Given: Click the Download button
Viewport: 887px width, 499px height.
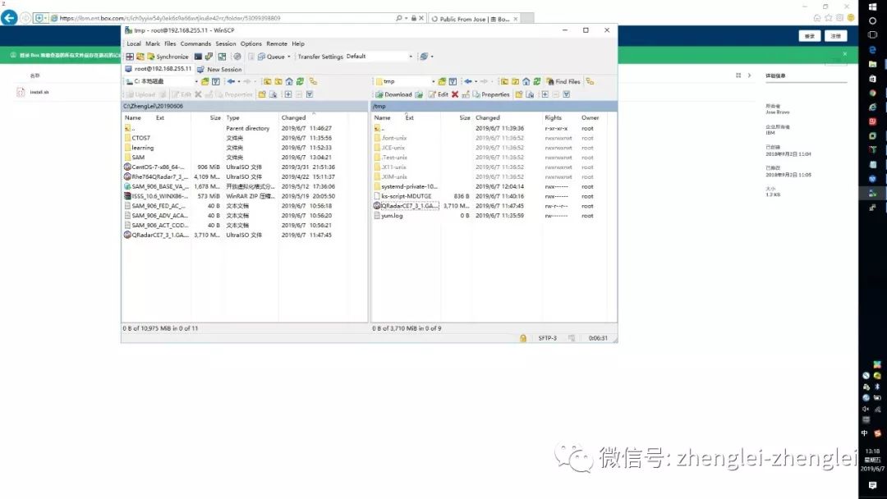Looking at the screenshot, I should [x=393, y=94].
